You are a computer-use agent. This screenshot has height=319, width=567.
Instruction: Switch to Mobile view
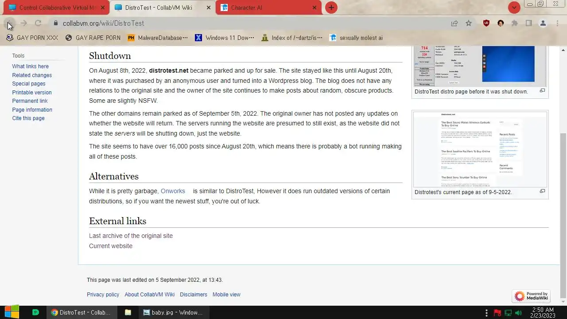point(226,295)
